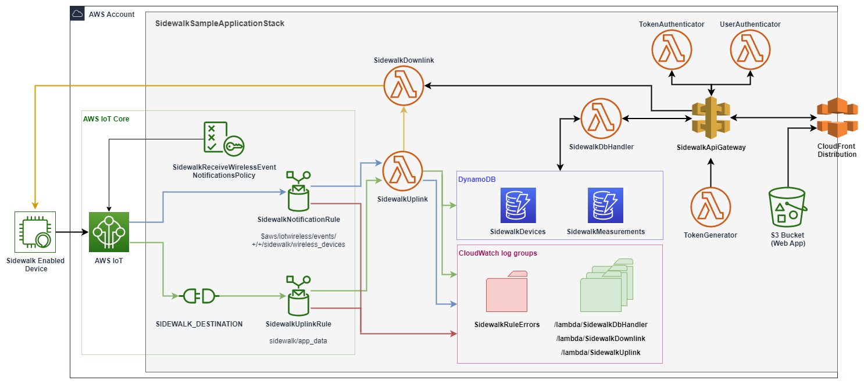This screenshot has width=864, height=384.
Task: Select the SidewalkApiGateway icon
Action: click(711, 119)
